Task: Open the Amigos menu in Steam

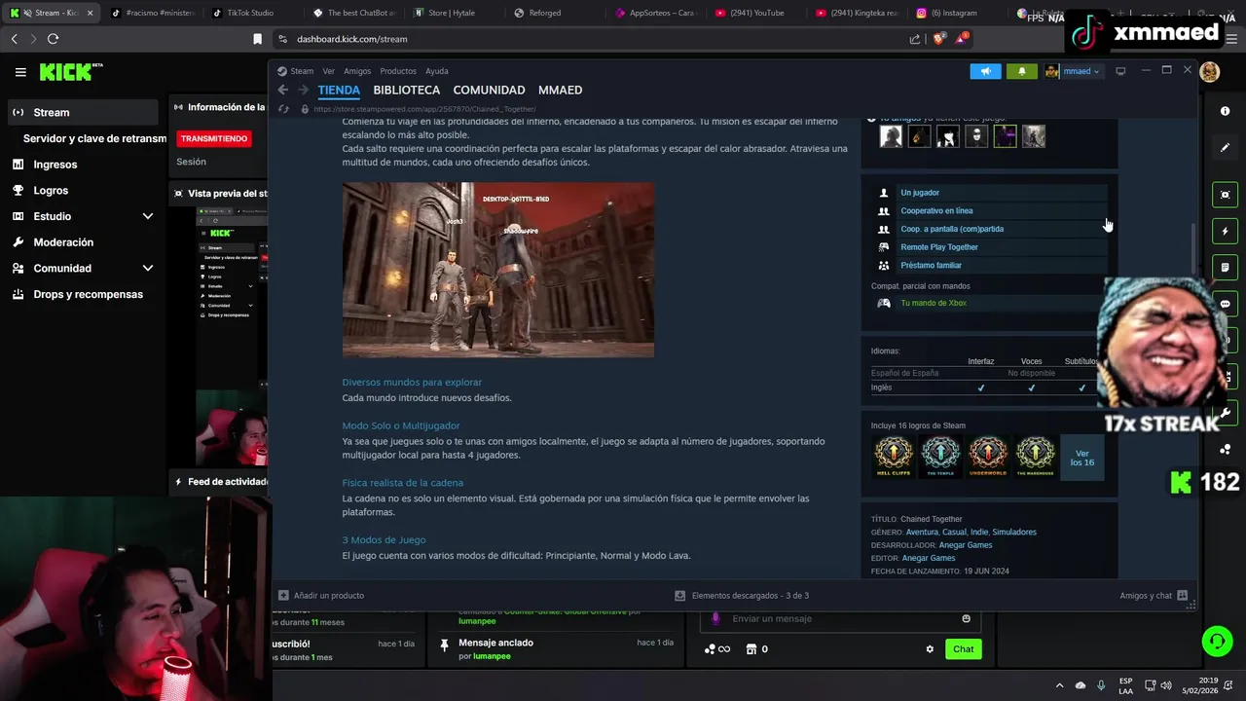Action: pos(357,71)
